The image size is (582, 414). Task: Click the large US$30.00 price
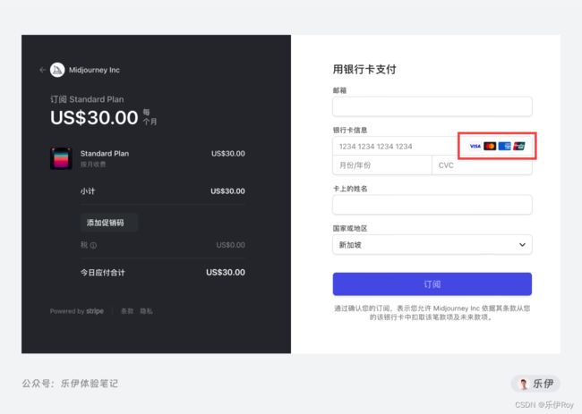click(x=94, y=117)
